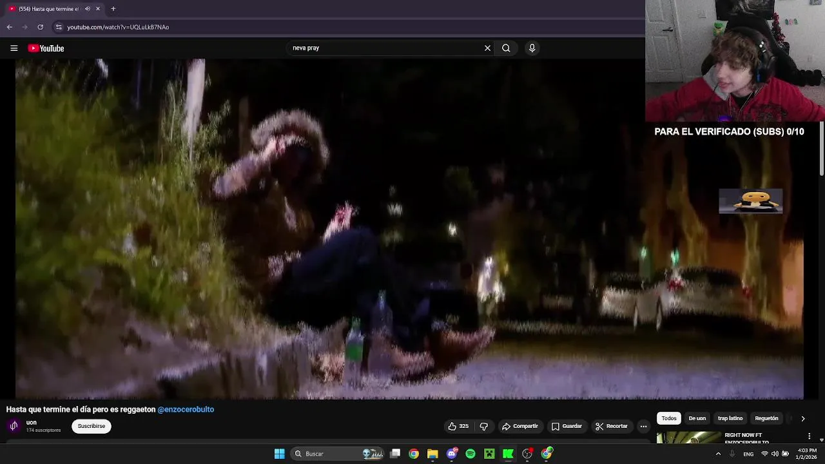Open uon channel avatar
Viewport: 825px width, 464px height.
[14, 426]
